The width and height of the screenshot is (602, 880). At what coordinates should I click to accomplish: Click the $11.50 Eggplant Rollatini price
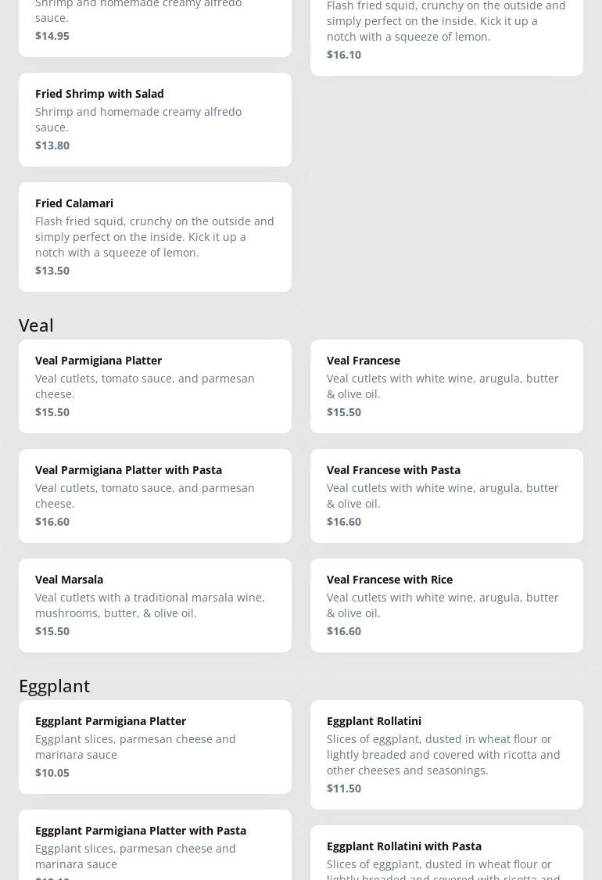click(344, 788)
